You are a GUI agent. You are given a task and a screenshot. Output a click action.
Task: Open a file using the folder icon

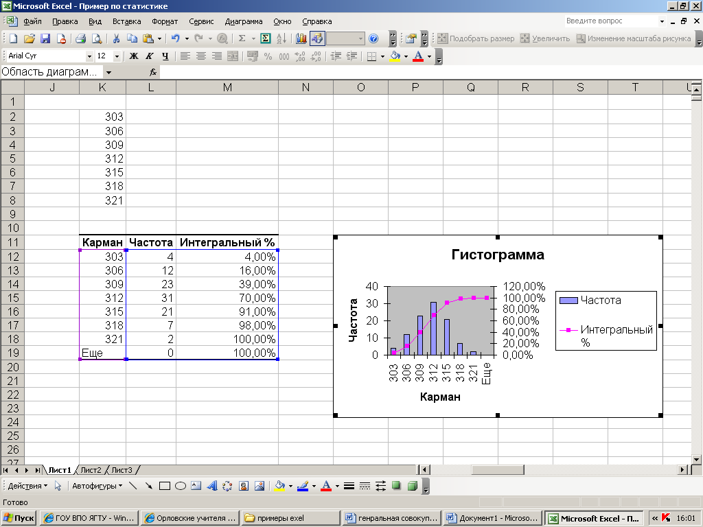tap(29, 38)
